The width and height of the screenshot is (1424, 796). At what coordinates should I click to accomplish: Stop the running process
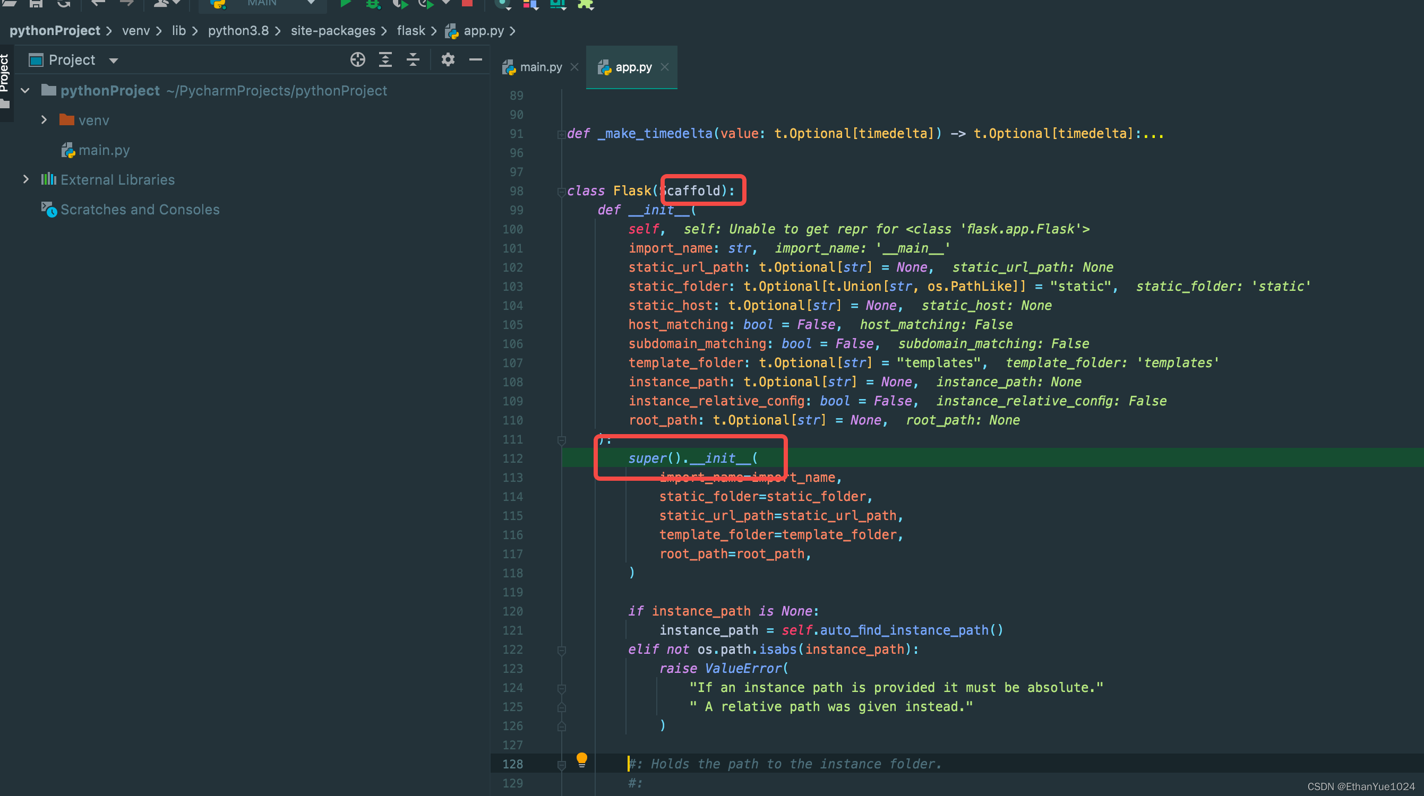point(467,3)
